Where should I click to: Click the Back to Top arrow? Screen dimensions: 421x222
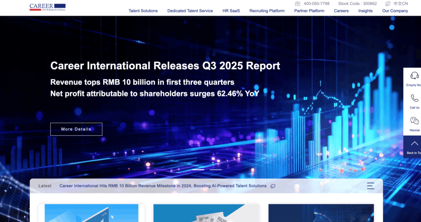click(x=414, y=144)
